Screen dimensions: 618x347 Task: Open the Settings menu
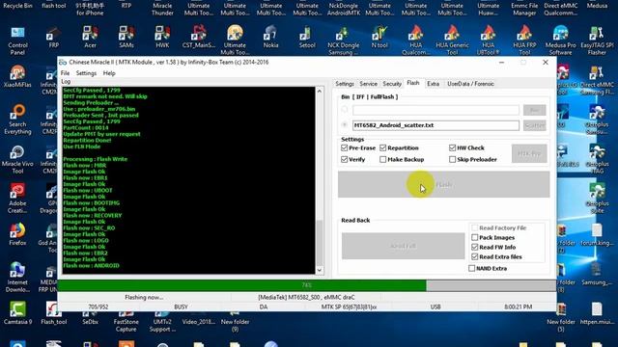tap(86, 73)
